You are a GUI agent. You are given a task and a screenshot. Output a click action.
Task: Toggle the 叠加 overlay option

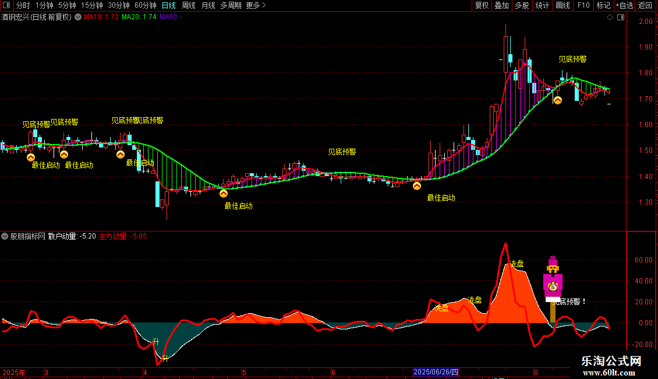tap(501, 5)
